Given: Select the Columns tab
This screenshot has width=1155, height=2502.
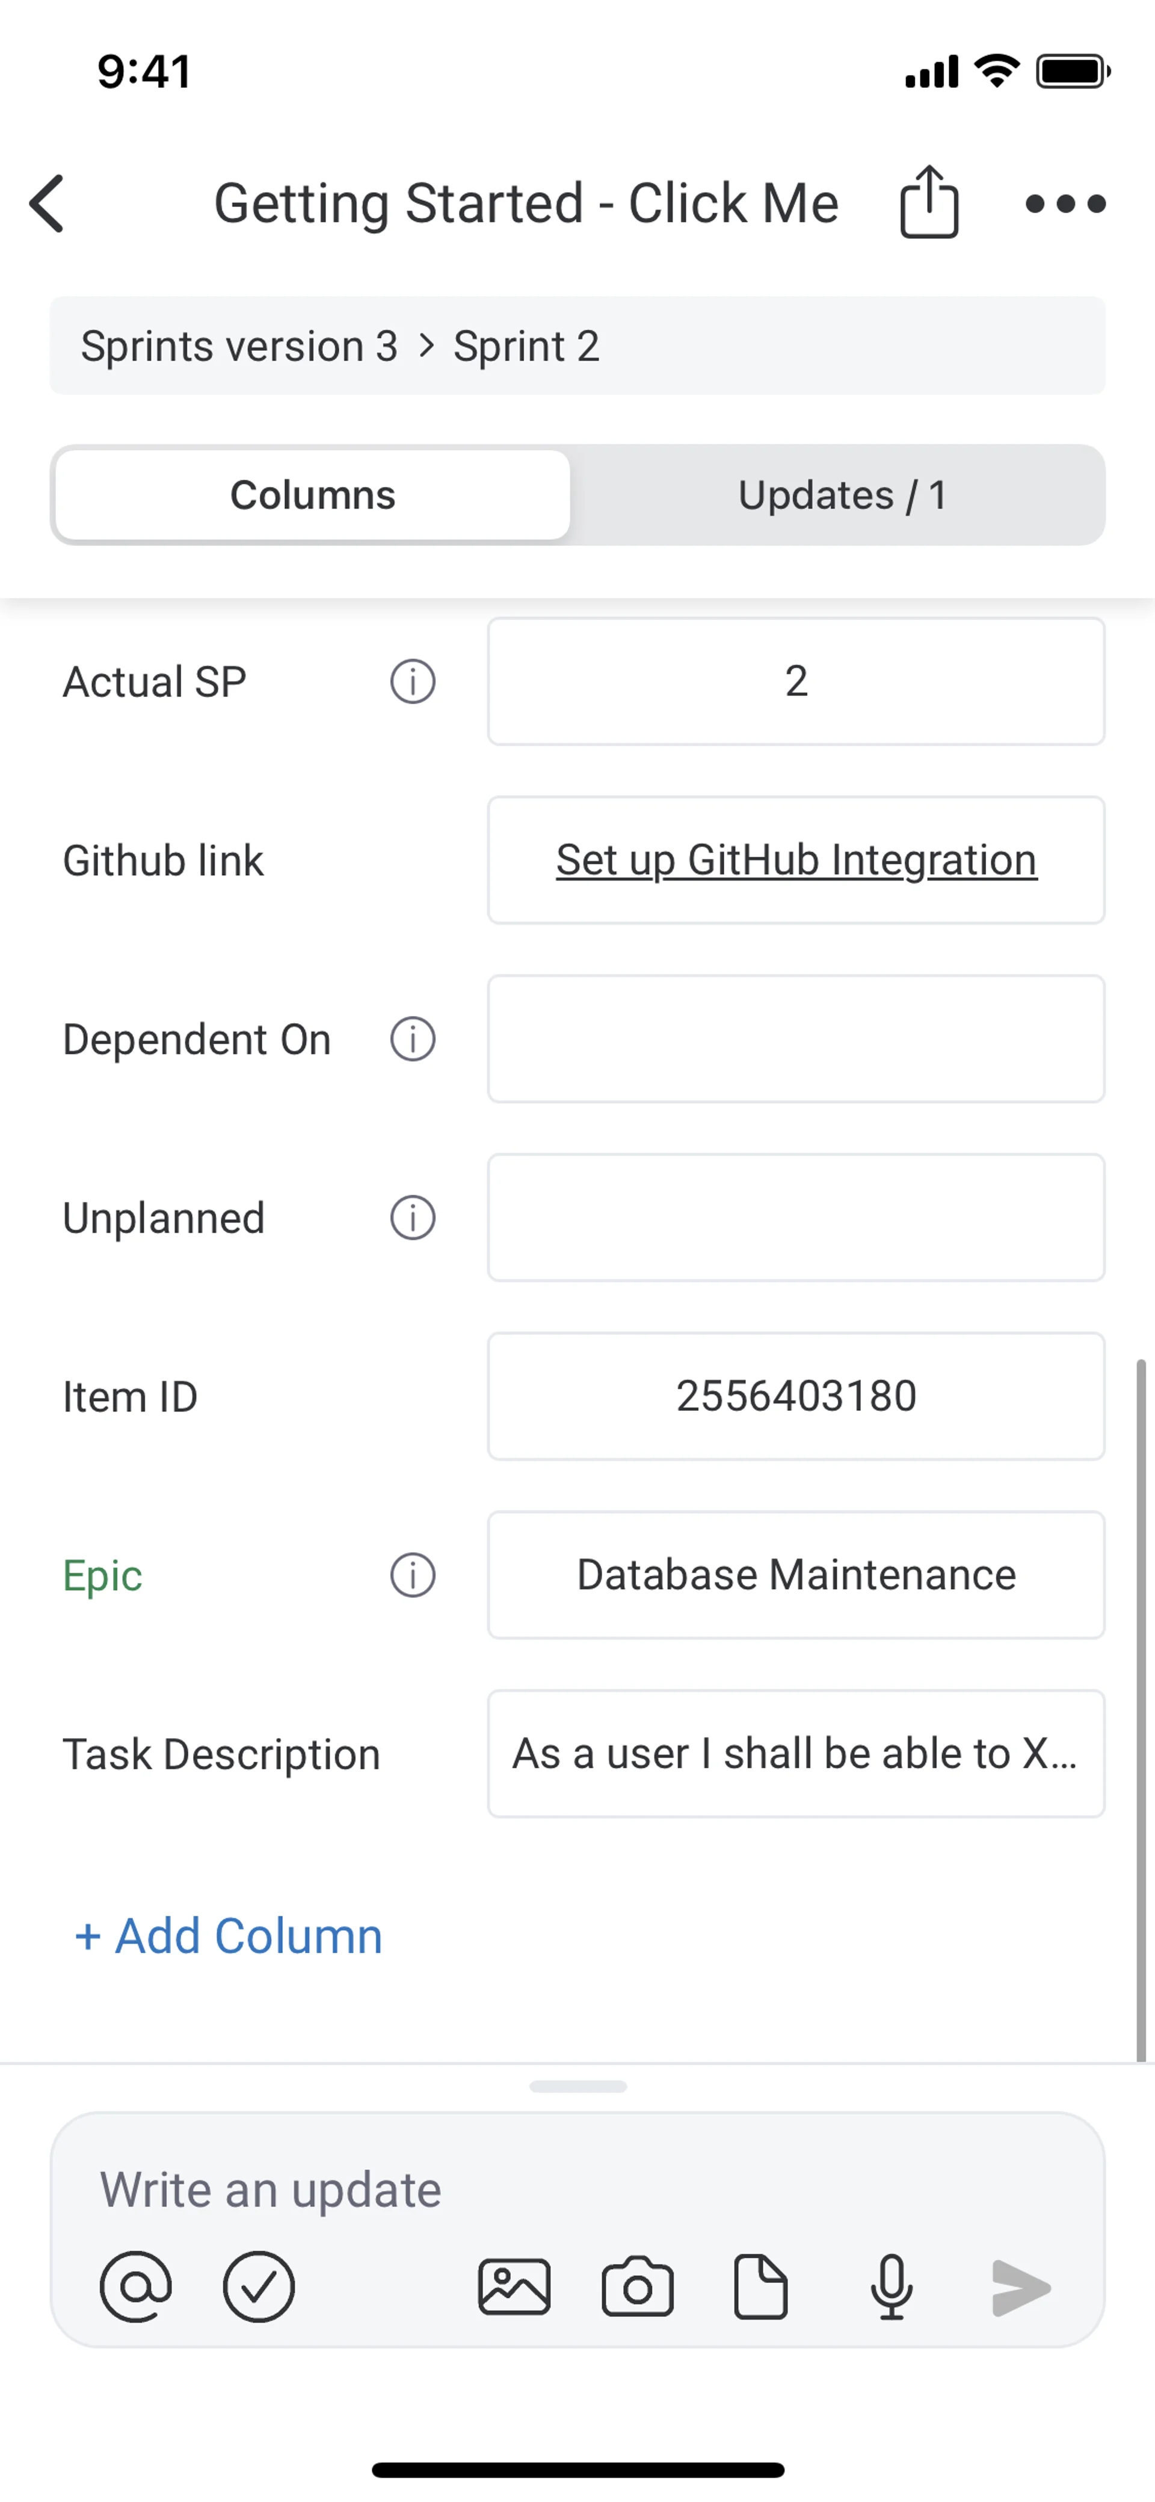Looking at the screenshot, I should coord(313,495).
